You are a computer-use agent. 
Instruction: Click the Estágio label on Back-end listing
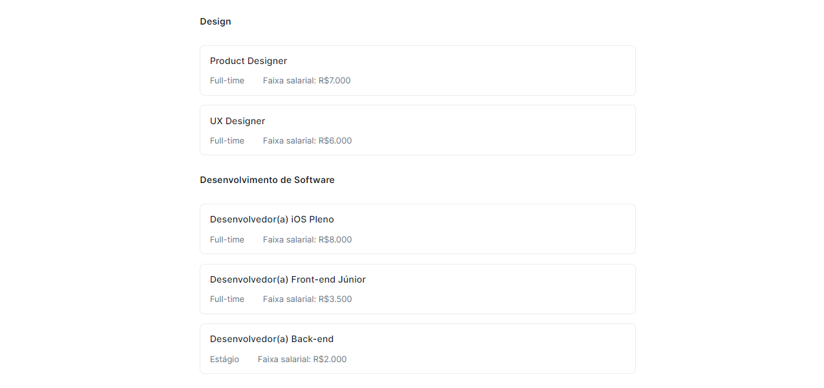[x=224, y=359]
